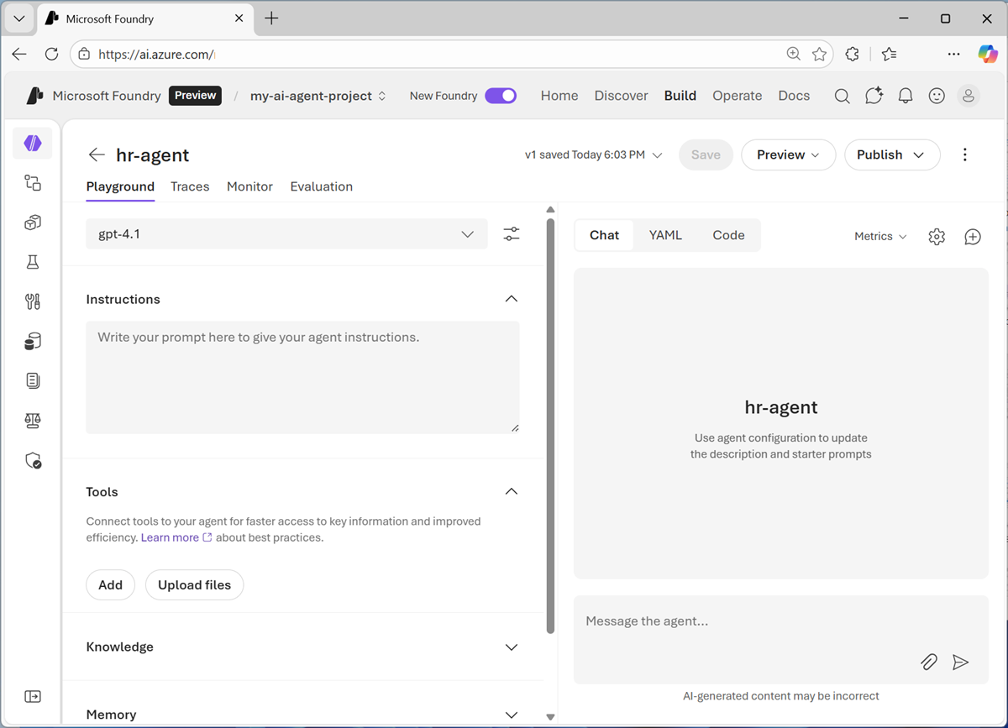Viewport: 1008px width, 728px height.
Task: Switch to the YAML tab
Action: tap(665, 235)
